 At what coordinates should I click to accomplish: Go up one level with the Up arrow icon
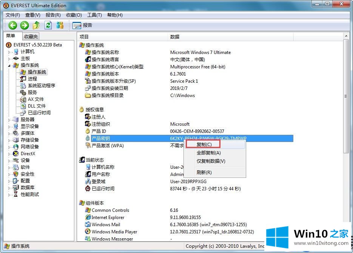pyautogui.click(x=36, y=25)
